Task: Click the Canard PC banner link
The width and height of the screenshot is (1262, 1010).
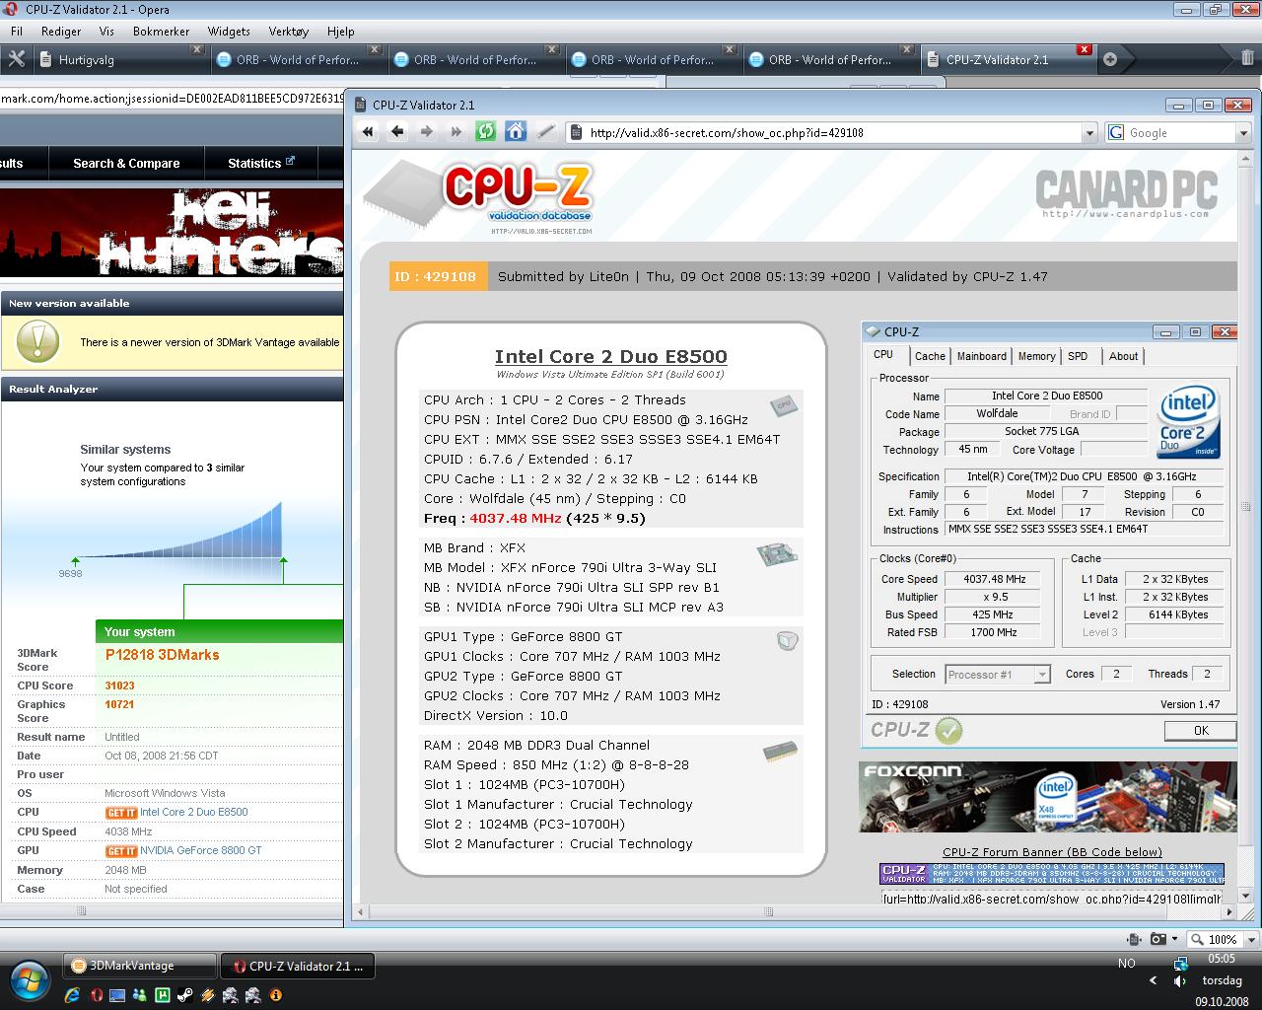Action: (1126, 194)
